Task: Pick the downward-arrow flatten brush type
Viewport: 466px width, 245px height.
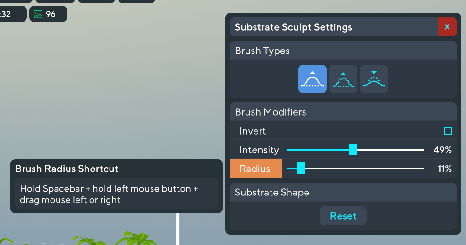Action: tap(374, 79)
